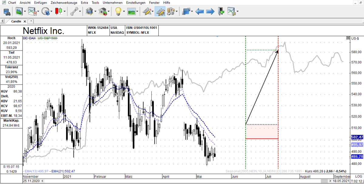The height and width of the screenshot is (184, 364).
Task: Click the landscape picture icon
Action: coord(131,12)
